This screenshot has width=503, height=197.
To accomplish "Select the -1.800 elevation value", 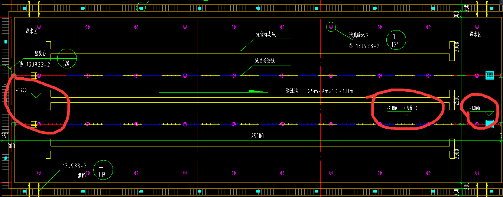I will click(x=475, y=109).
